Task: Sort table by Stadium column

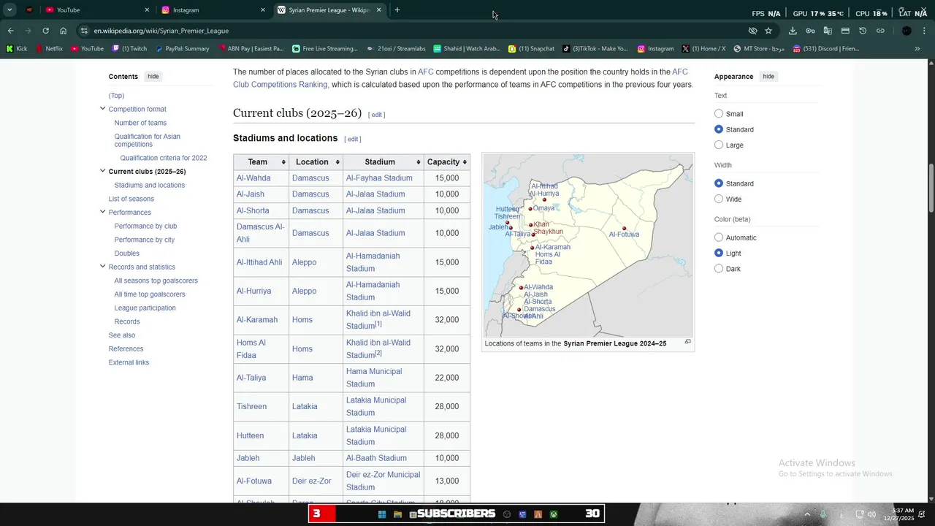Action: click(x=383, y=161)
